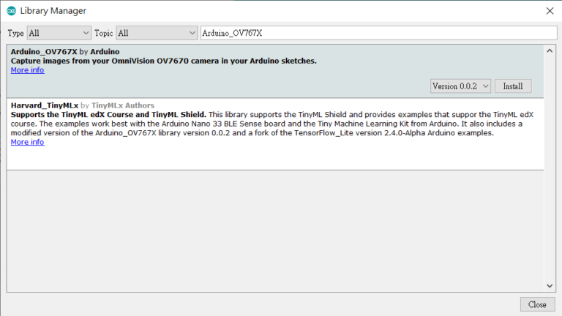562x316 pixels.
Task: Select the Harvard_TinyMLx library title
Action: click(45, 105)
